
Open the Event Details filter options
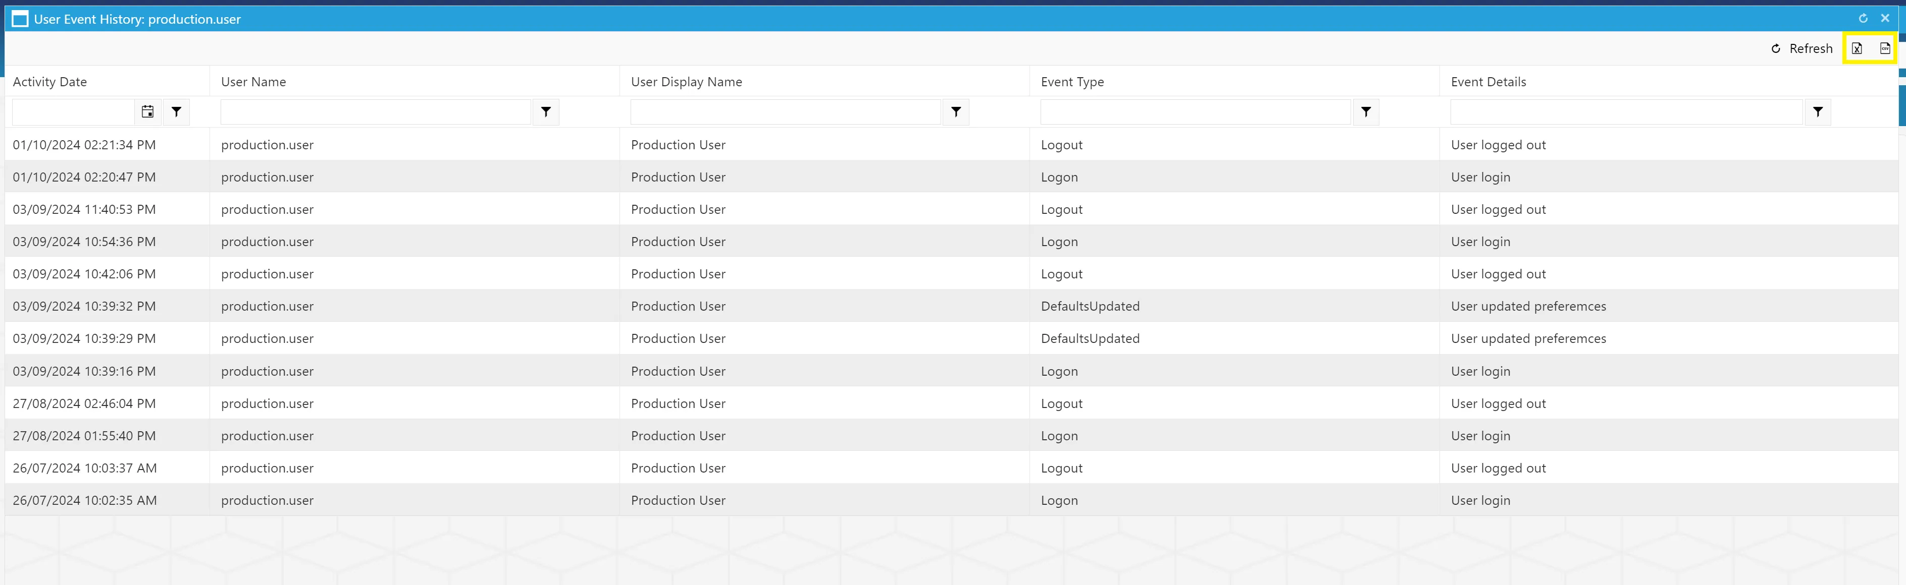(x=1817, y=111)
